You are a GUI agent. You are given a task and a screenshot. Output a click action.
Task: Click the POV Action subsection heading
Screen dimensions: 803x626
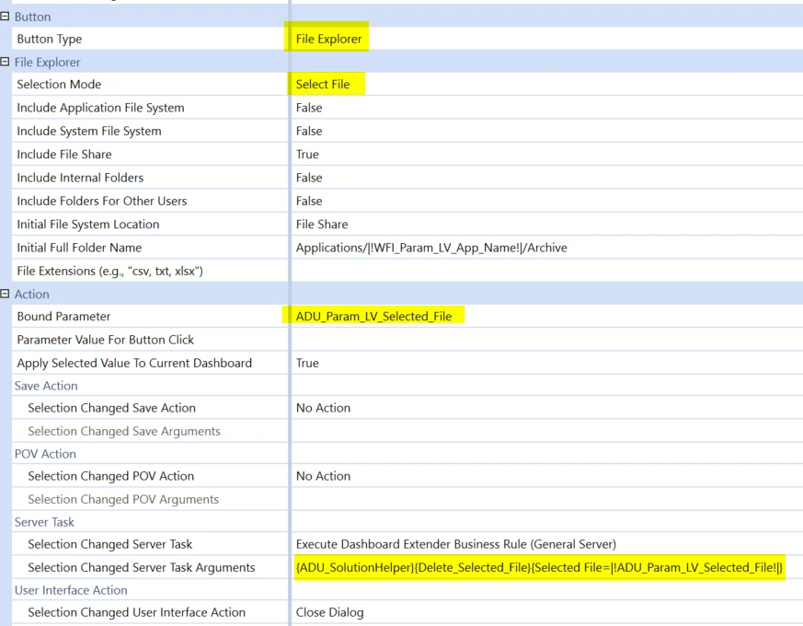point(45,454)
